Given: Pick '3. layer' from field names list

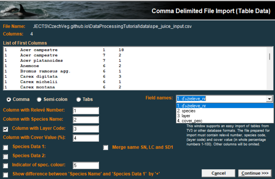Looking at the screenshot, I should coord(184,116).
